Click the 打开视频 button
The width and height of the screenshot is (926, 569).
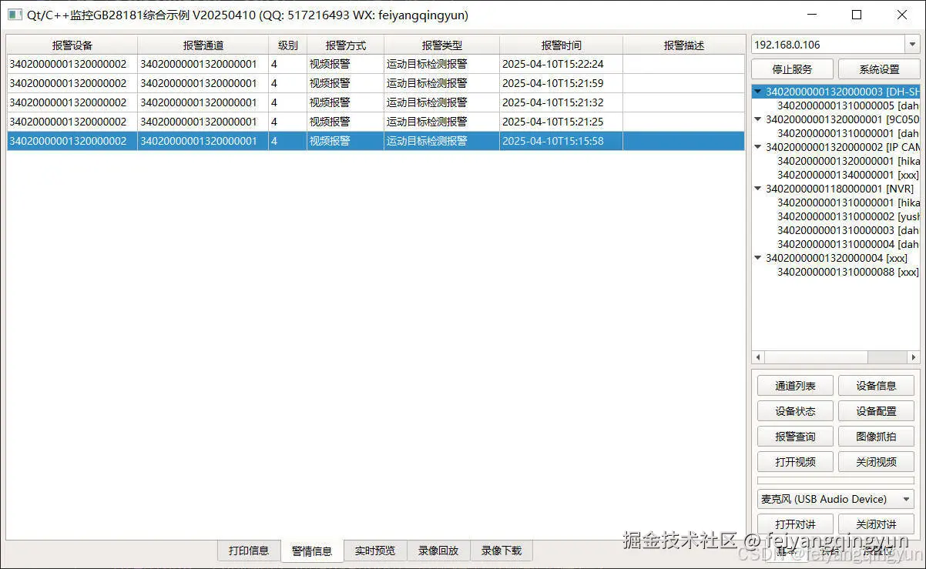(x=795, y=462)
